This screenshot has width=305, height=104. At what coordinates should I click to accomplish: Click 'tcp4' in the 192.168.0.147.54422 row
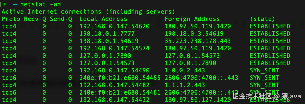pos(9,100)
